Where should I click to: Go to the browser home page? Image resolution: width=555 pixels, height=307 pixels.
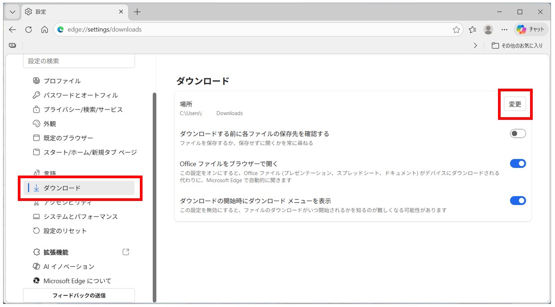coord(44,29)
